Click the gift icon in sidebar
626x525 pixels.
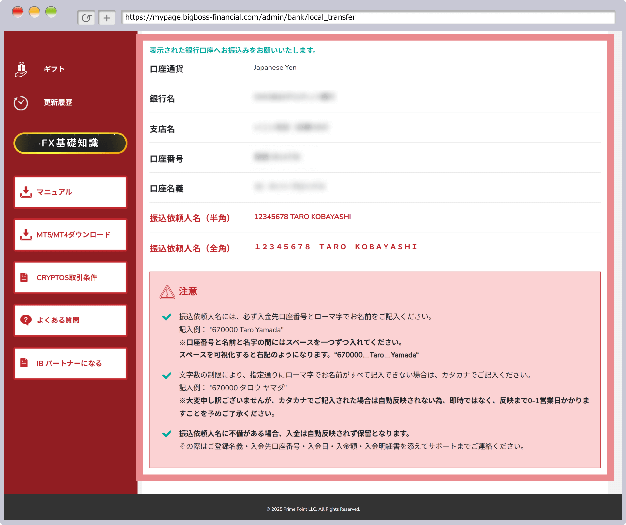click(x=21, y=69)
